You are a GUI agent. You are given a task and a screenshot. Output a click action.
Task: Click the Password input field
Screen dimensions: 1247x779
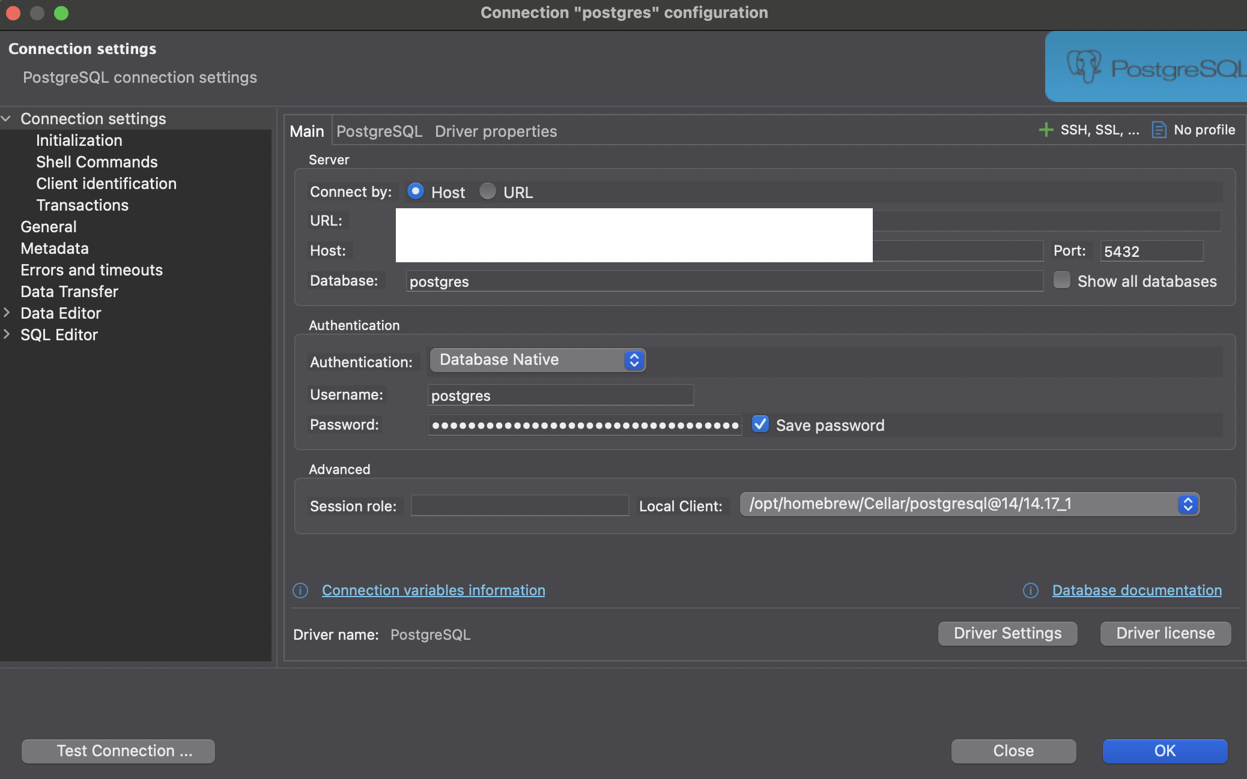point(584,425)
